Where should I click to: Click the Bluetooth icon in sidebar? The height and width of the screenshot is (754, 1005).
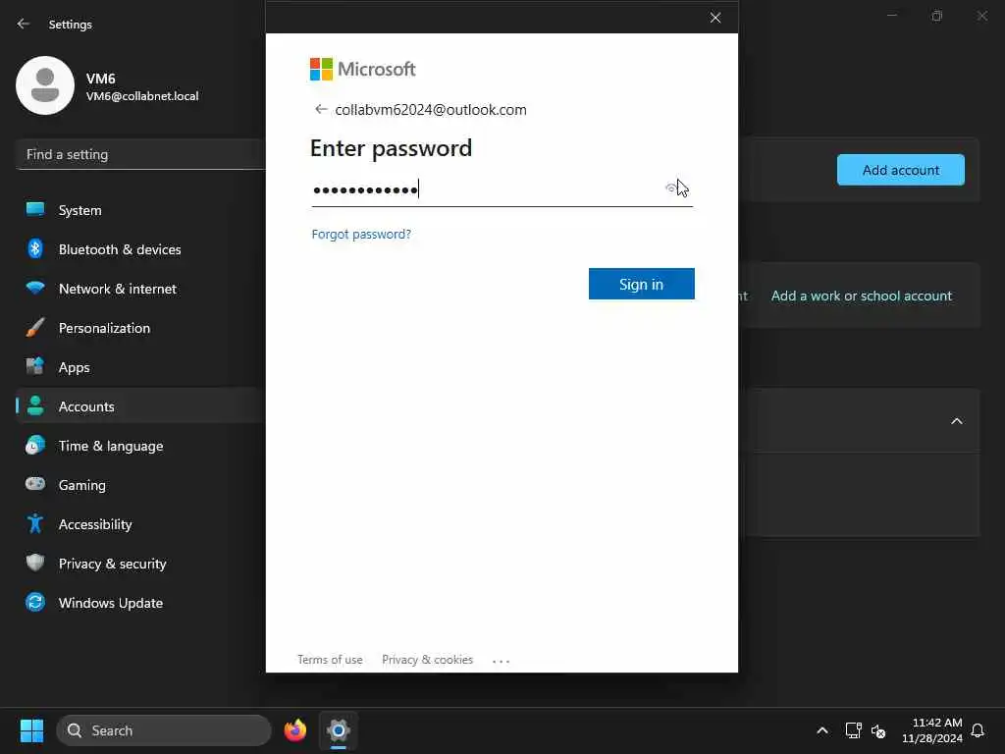[35, 248]
